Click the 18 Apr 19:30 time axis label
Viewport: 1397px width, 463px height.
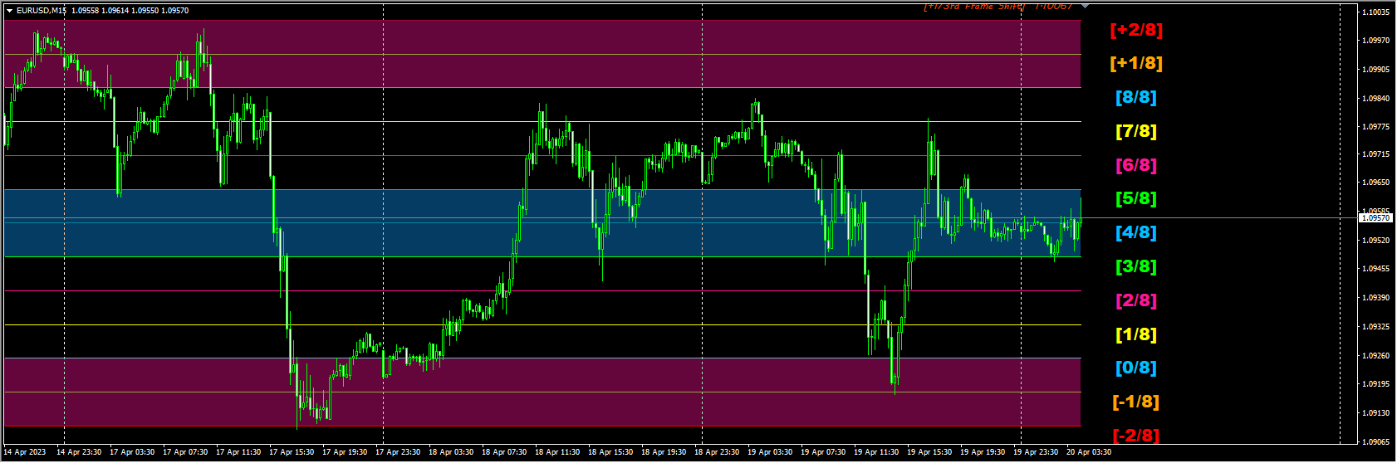point(664,453)
